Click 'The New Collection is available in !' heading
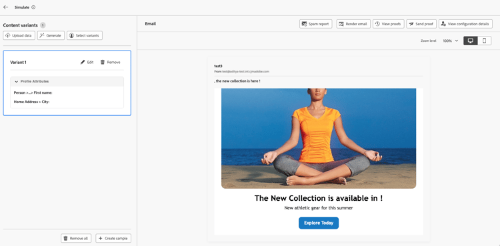Image resolution: width=500 pixels, height=246 pixels. tap(319, 198)
